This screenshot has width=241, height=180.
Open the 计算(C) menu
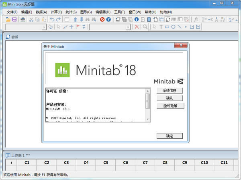click(56, 12)
